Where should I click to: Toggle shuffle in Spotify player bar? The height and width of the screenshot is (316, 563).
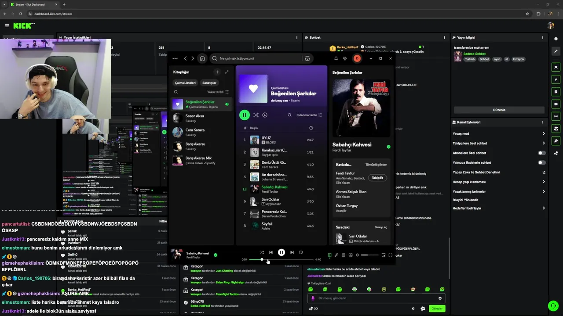coord(262,252)
